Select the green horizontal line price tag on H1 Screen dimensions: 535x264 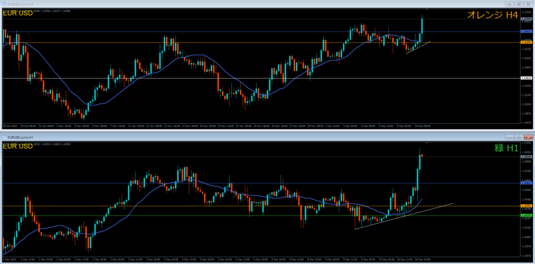point(527,215)
